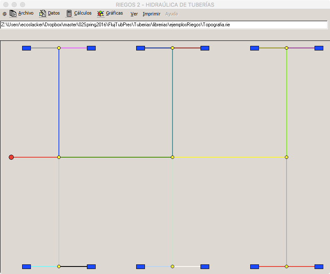Select the red source node
The height and width of the screenshot is (274, 330).
pyautogui.click(x=11, y=157)
